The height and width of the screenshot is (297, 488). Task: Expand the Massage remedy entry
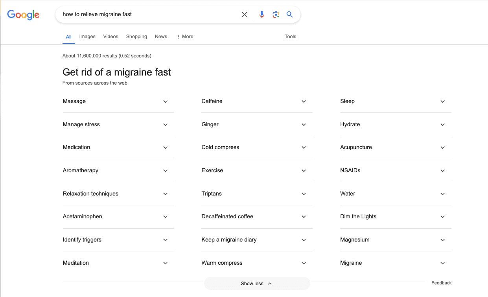(166, 101)
